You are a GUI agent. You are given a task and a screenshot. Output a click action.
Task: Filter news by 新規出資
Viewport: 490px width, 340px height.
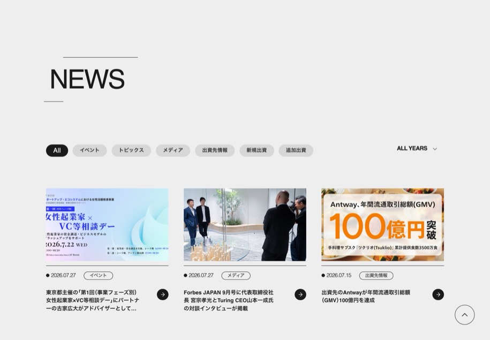tap(257, 150)
